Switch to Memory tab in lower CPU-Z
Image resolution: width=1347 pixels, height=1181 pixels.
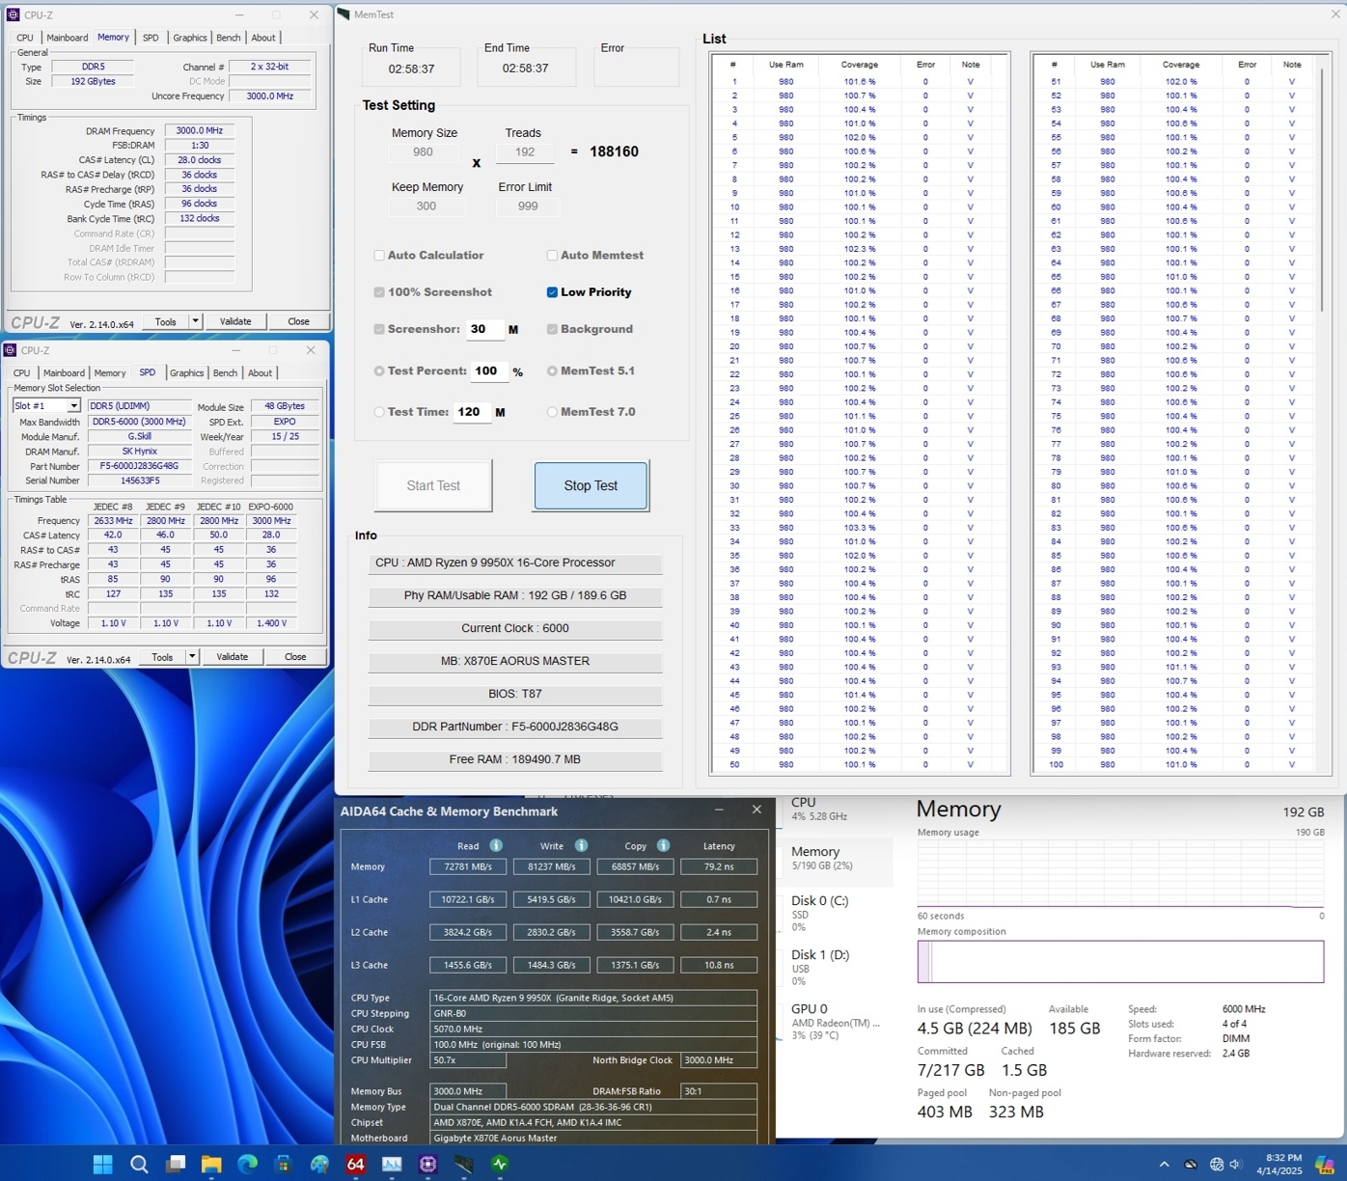click(x=109, y=373)
